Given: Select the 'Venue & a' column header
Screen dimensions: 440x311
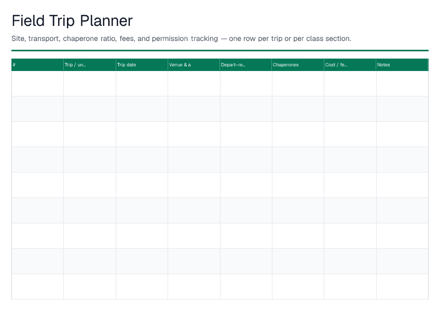Looking at the screenshot, I should 194,65.
